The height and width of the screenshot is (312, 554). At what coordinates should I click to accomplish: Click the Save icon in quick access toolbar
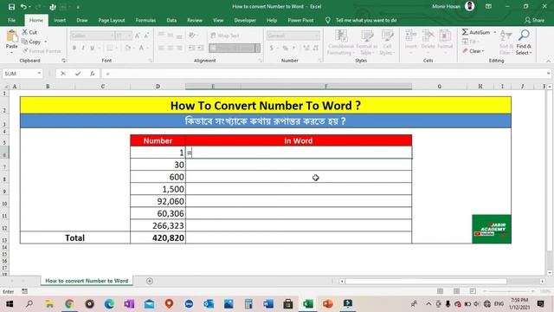(x=11, y=7)
